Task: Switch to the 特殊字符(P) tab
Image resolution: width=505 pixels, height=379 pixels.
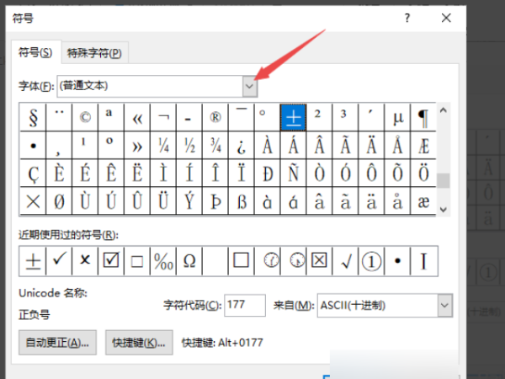Action: pos(94,53)
